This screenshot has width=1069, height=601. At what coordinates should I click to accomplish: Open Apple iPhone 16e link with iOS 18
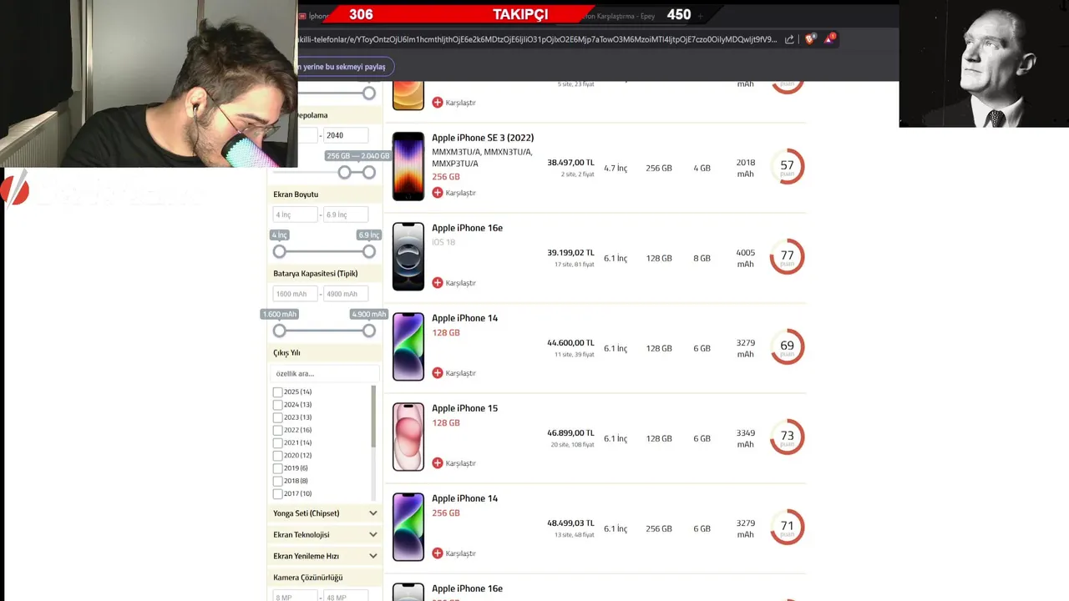[x=467, y=228]
